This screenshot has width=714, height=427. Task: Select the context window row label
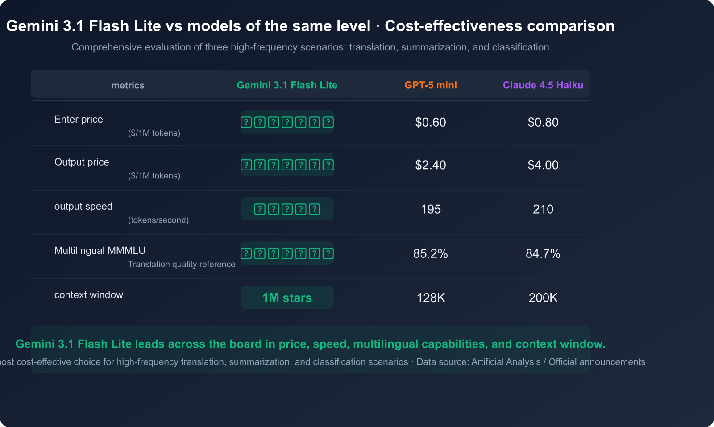89,295
